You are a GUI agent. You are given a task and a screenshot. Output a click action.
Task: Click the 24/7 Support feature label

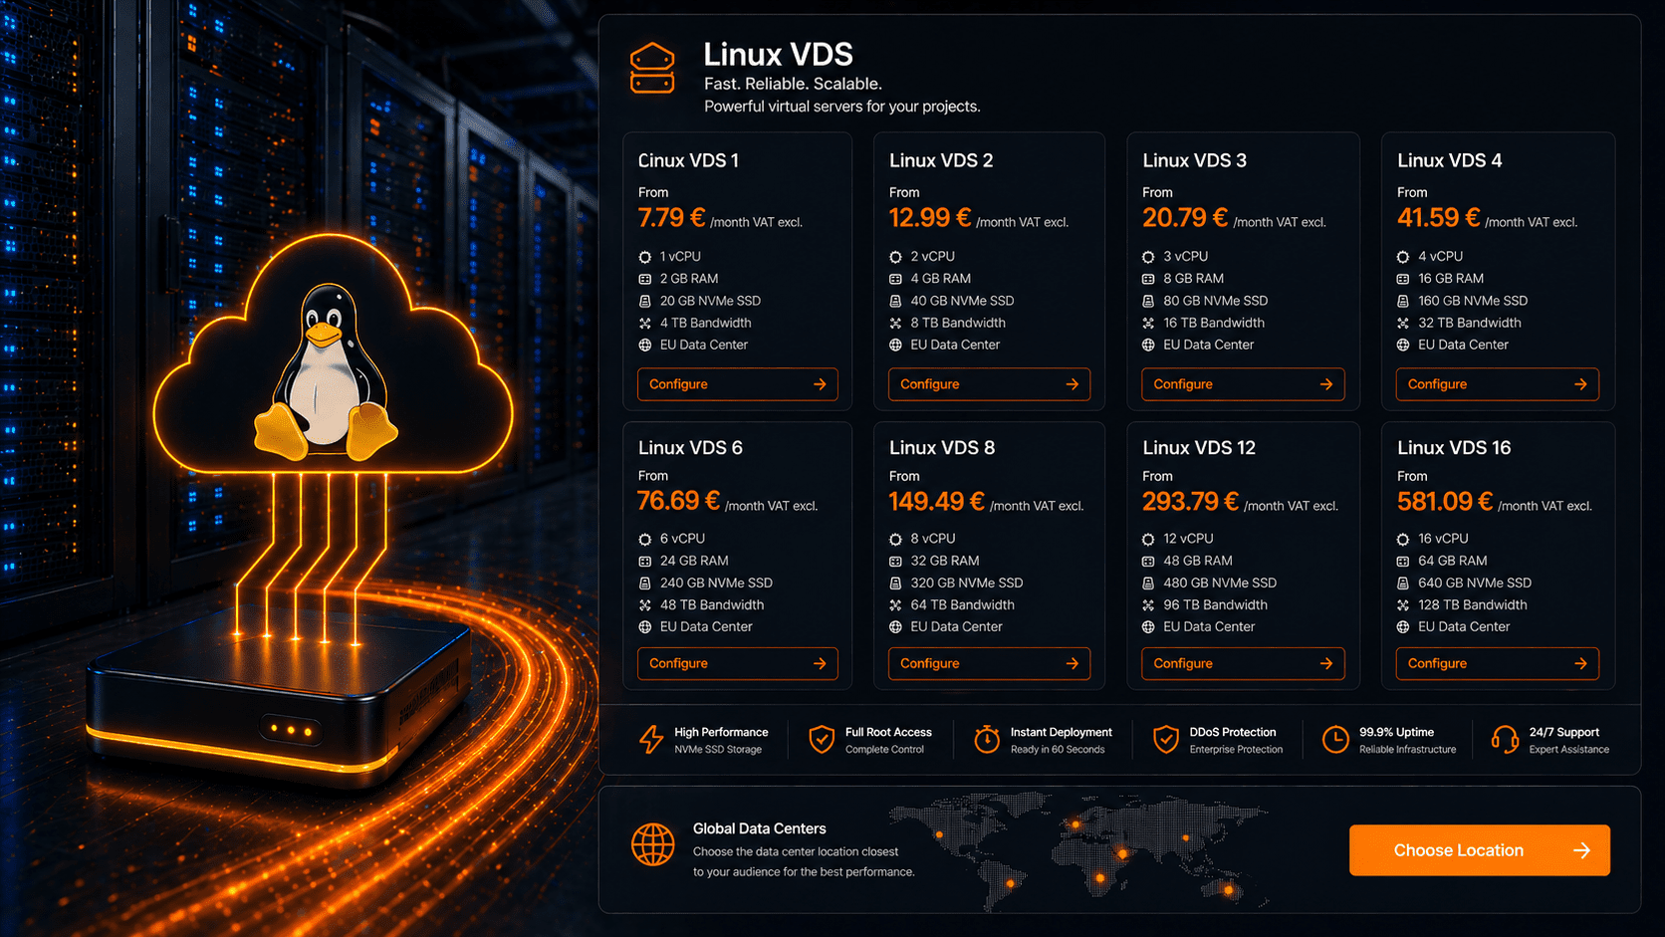pos(1564,732)
